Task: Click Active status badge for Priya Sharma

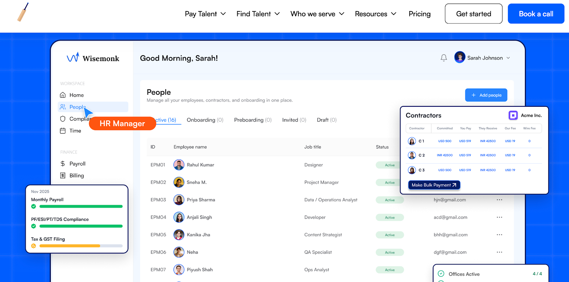Action: (x=390, y=200)
